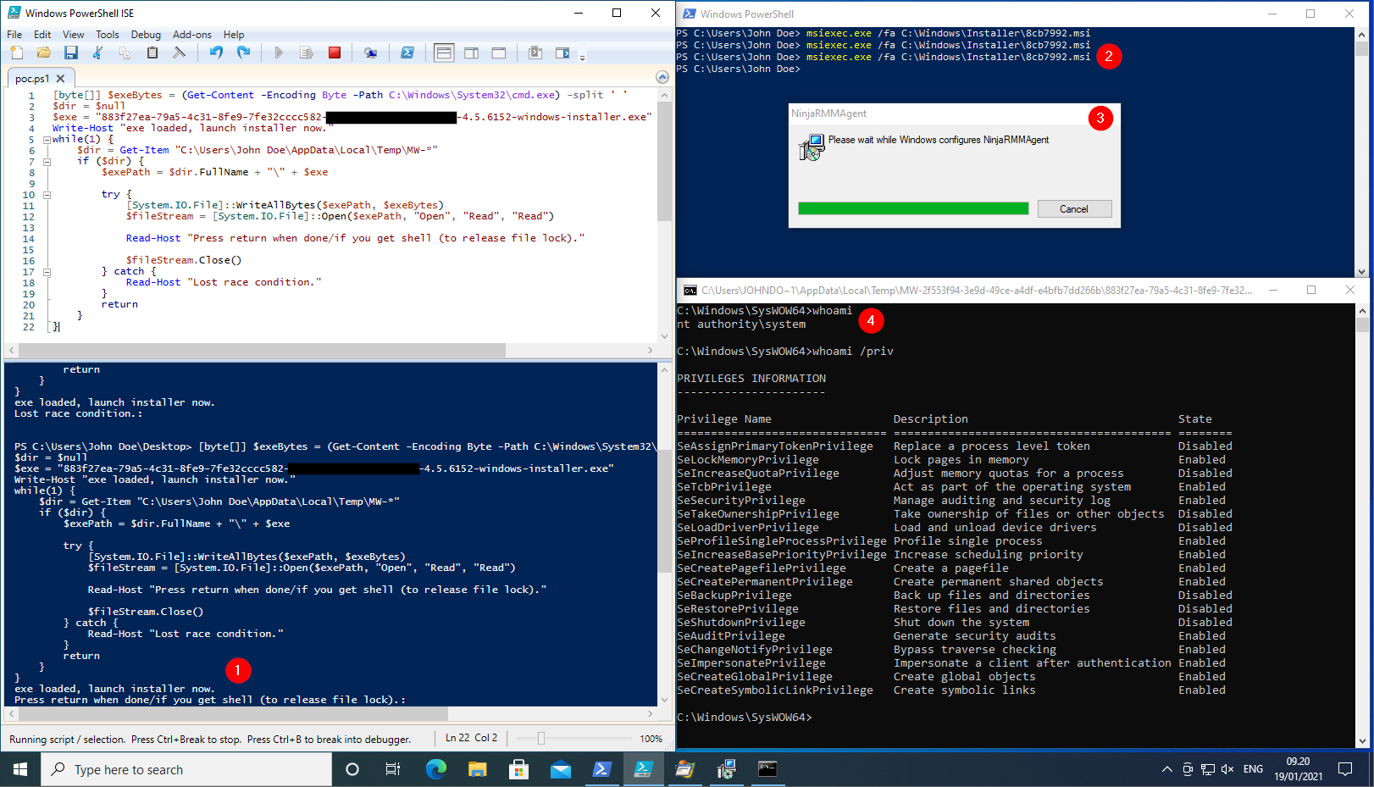Screen dimensions: 1374x787
Task: Toggle Show Script Pane Maximized layout
Action: pyautogui.click(x=498, y=53)
